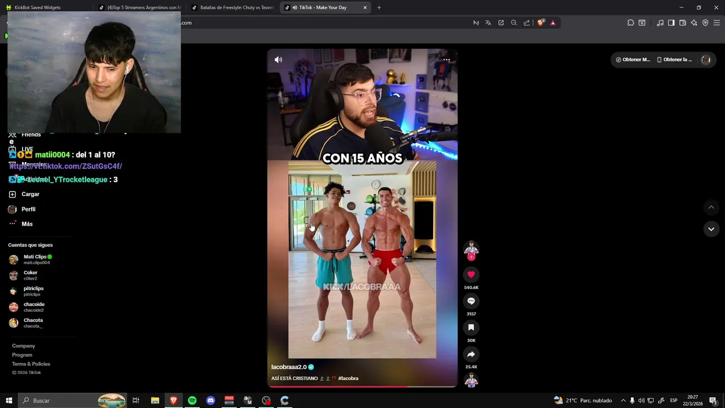The height and width of the screenshot is (408, 725).
Task: Open followed account Mati Clips
Action: [30, 259]
